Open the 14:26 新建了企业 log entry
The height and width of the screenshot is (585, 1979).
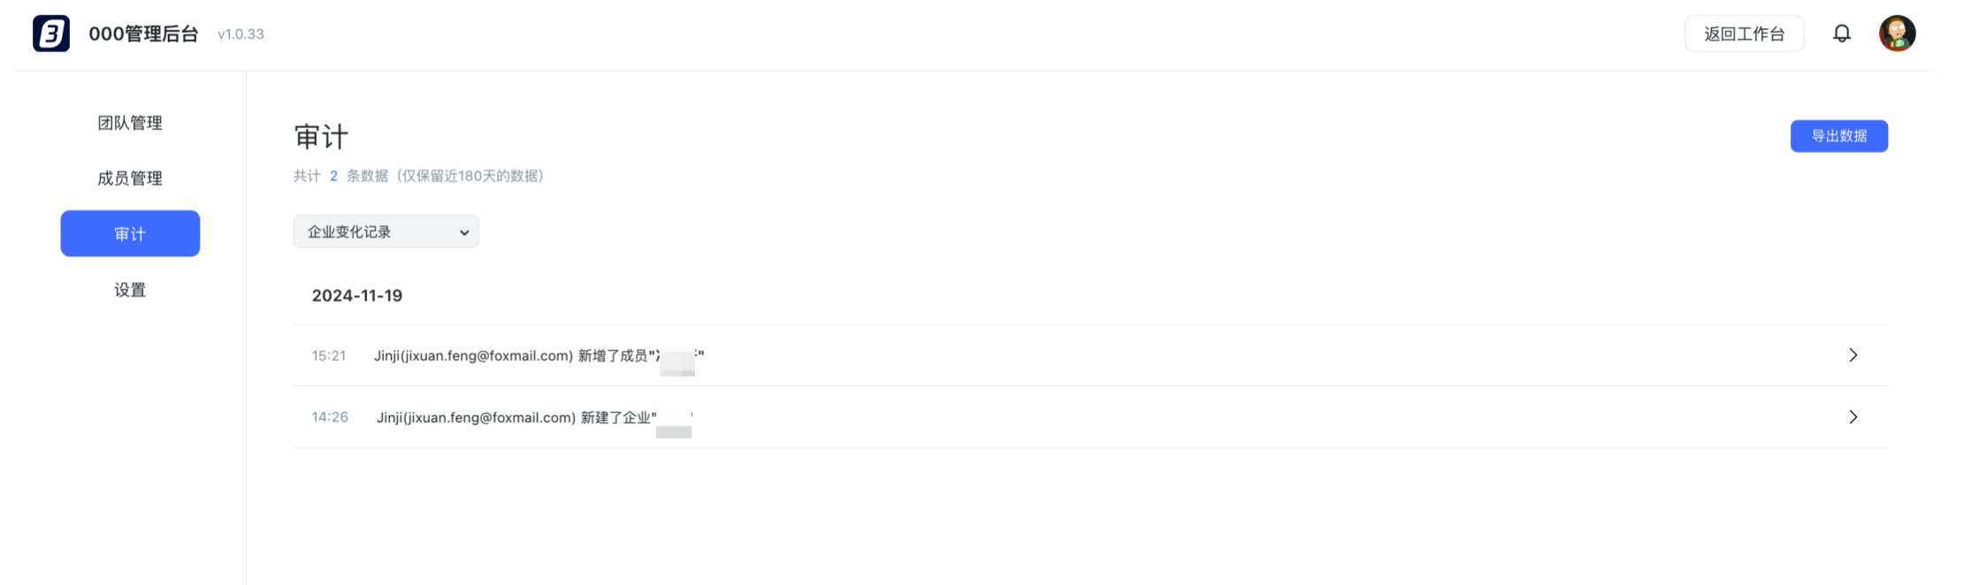(1090, 417)
